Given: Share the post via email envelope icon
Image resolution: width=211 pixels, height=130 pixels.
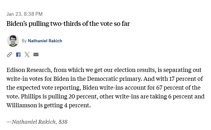Looking at the screenshot, I should tap(36, 55).
